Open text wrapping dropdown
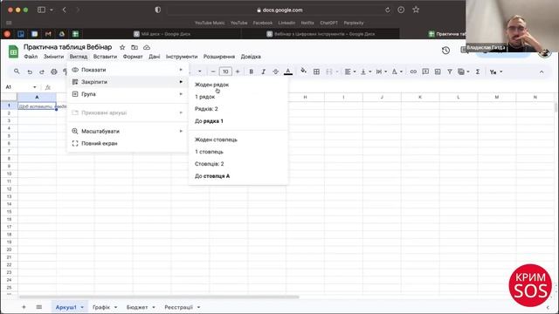The height and width of the screenshot is (314, 559). (382, 72)
